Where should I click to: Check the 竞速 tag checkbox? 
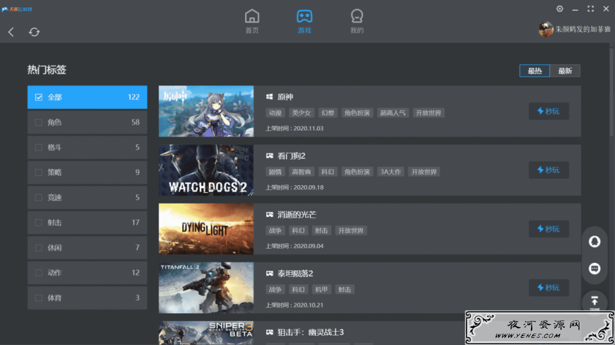[x=38, y=197]
